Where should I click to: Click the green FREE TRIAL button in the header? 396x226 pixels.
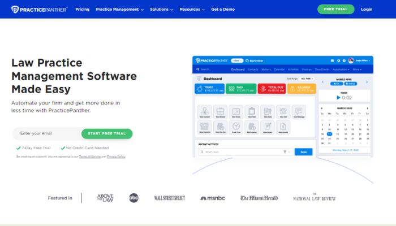(335, 9)
